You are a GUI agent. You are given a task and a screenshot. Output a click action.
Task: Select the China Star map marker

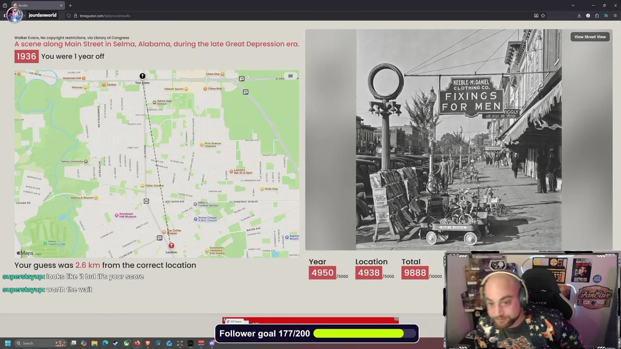(x=222, y=74)
